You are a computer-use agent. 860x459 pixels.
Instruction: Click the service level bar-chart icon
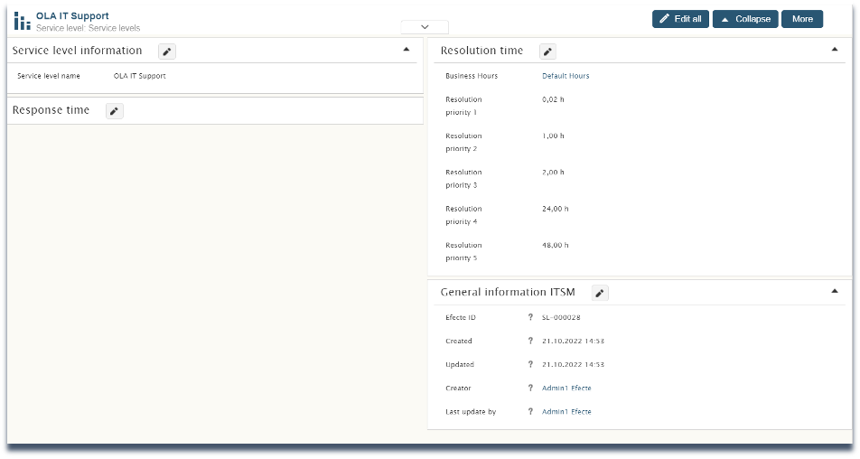22,21
